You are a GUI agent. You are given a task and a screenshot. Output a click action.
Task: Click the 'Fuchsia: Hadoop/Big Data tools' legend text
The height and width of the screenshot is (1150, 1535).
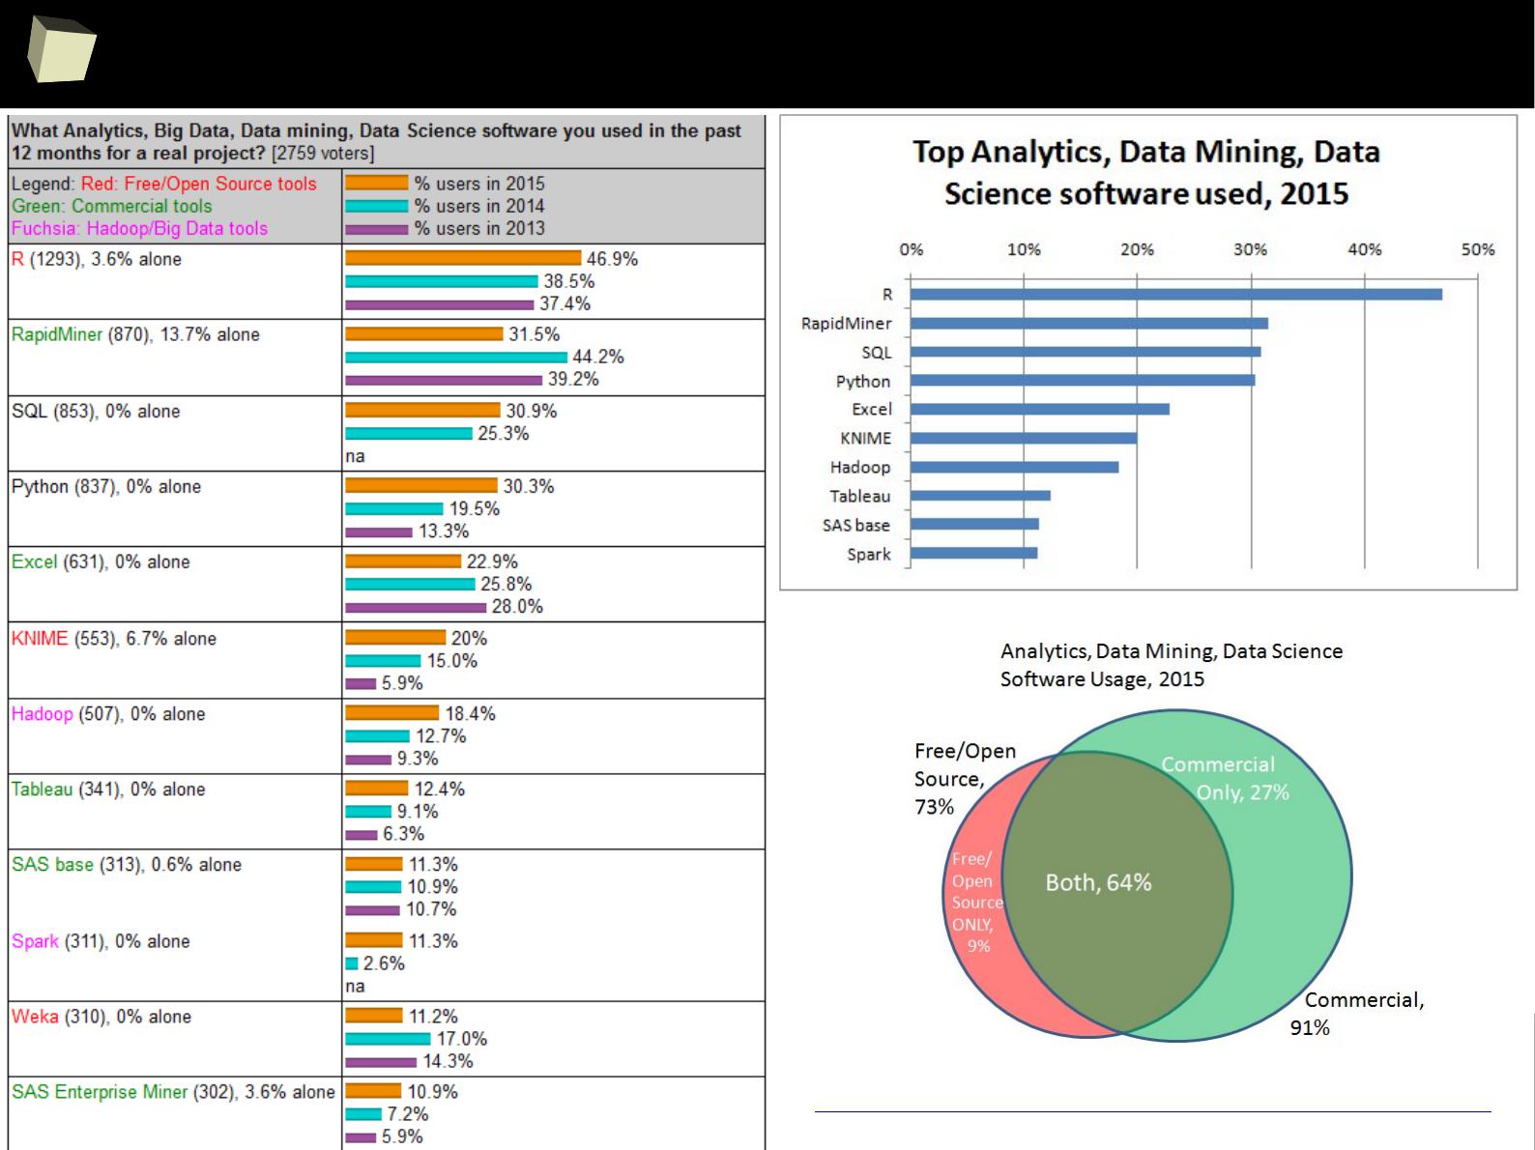[x=139, y=228]
